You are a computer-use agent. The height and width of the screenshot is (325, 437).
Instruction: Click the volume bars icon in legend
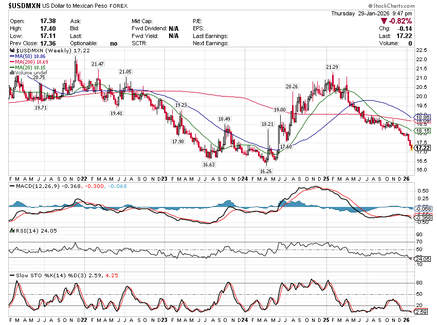click(x=12, y=73)
